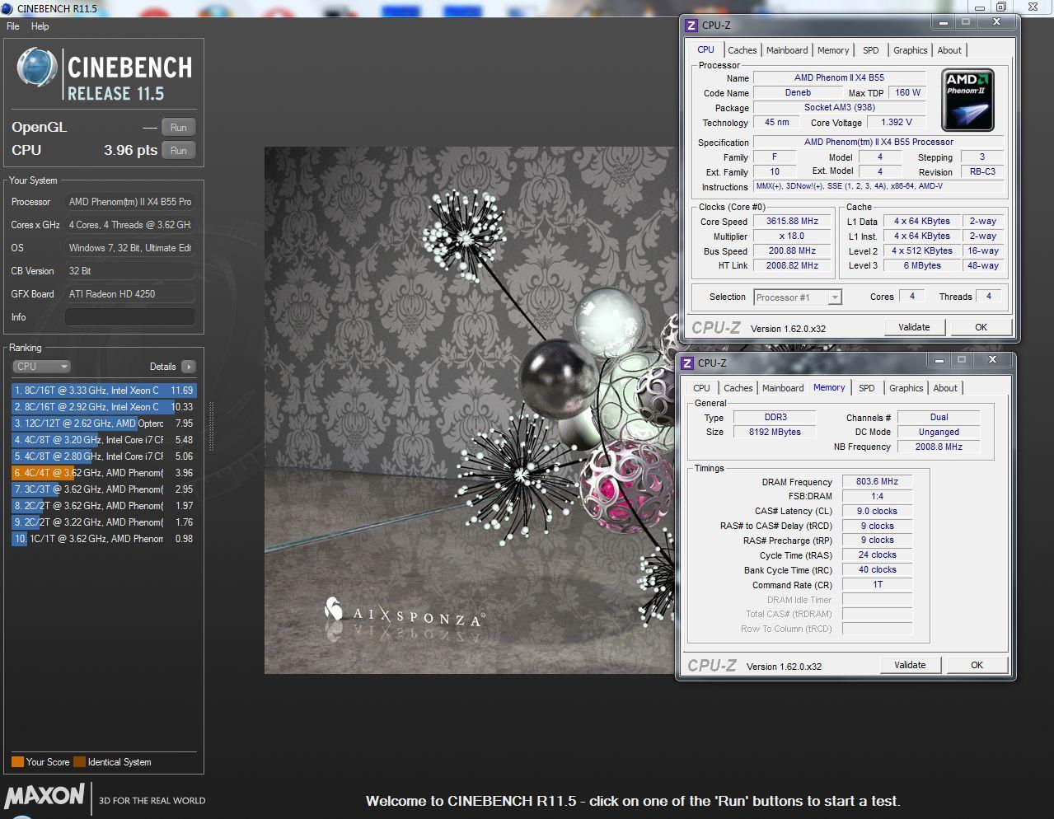Screen dimensions: 1054x819
Task: Close the CPU-Z Memory window
Action: (992, 360)
